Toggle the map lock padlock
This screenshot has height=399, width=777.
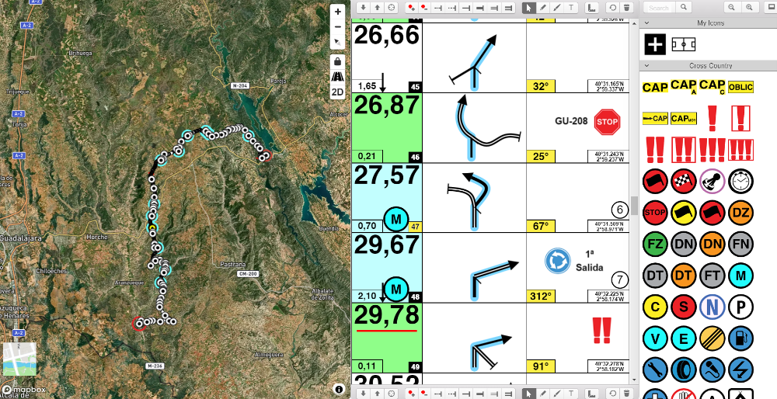337,62
